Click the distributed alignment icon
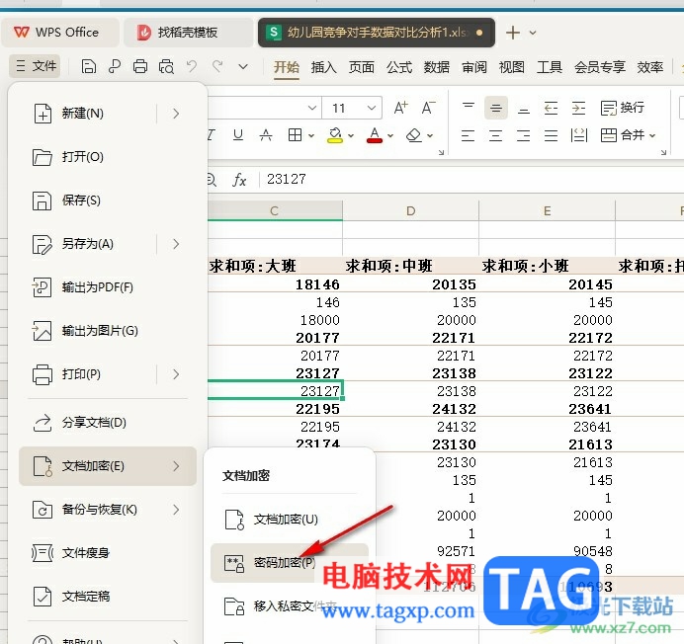Image resolution: width=684 pixels, height=644 pixels. (x=579, y=135)
